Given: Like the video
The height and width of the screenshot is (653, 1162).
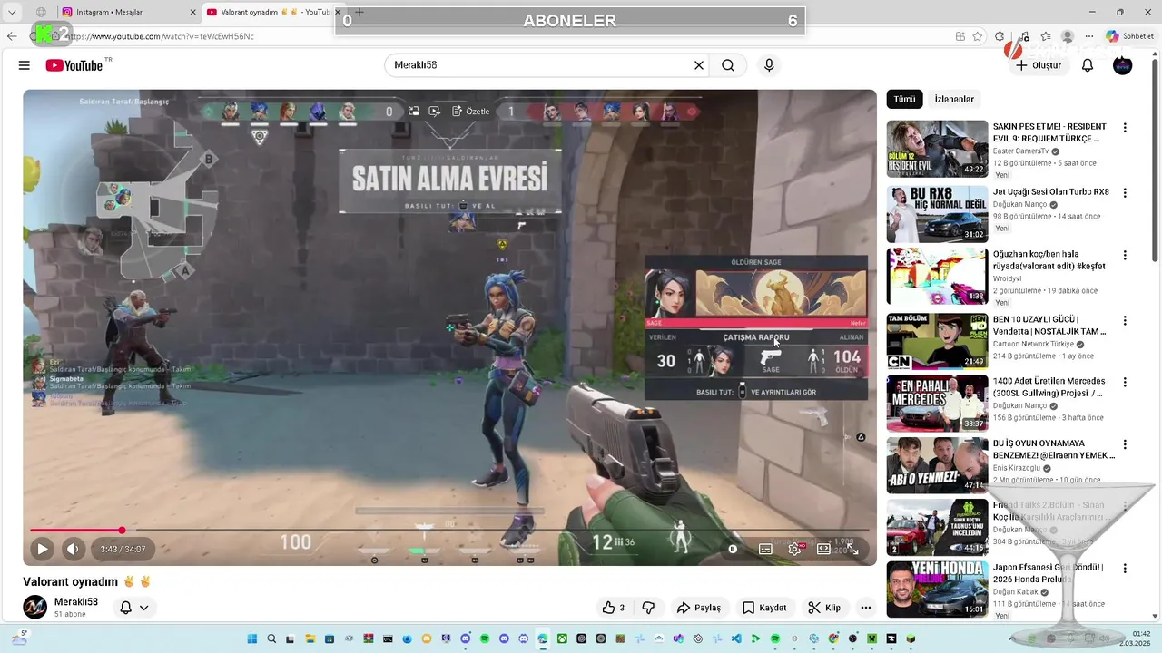Looking at the screenshot, I should tap(613, 608).
